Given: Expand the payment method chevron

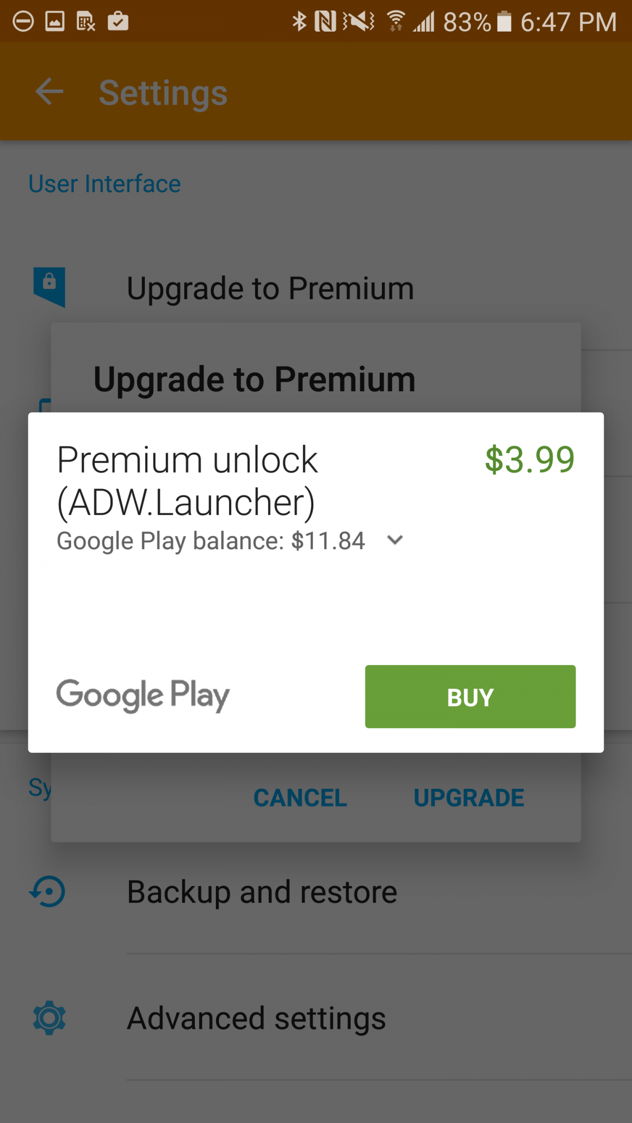Looking at the screenshot, I should (395, 540).
